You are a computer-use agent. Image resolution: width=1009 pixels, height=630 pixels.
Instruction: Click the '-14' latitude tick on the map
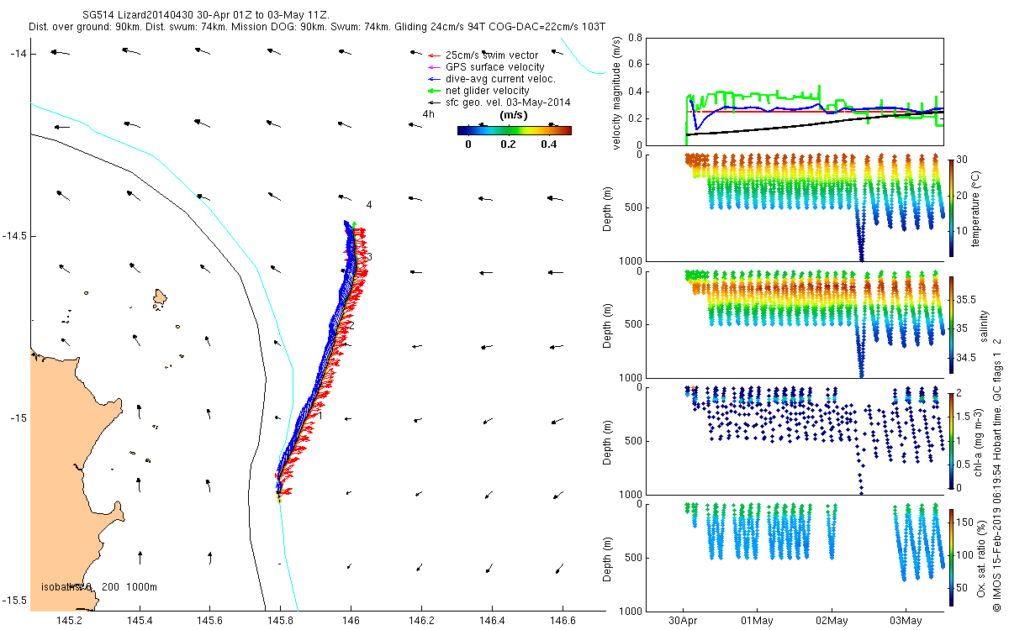point(18,54)
